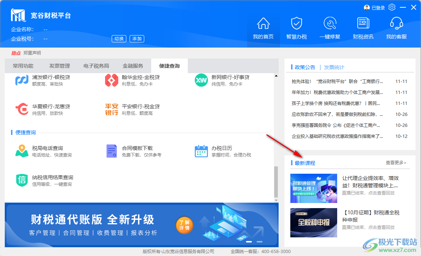Open 办税日历 calendar icon
Image resolution: width=421 pixels, height=256 pixels.
[201, 151]
